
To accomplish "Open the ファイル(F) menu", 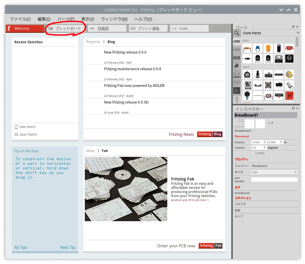I will tap(20, 19).
